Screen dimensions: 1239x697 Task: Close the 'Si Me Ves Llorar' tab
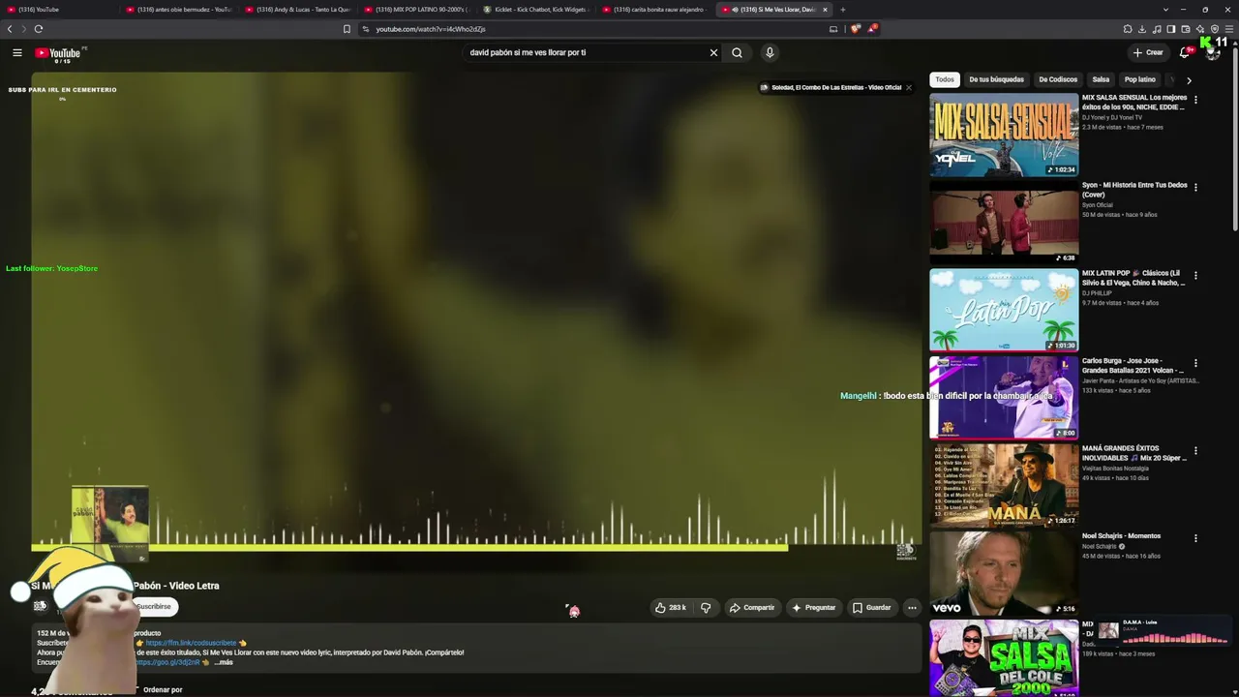[825, 10]
